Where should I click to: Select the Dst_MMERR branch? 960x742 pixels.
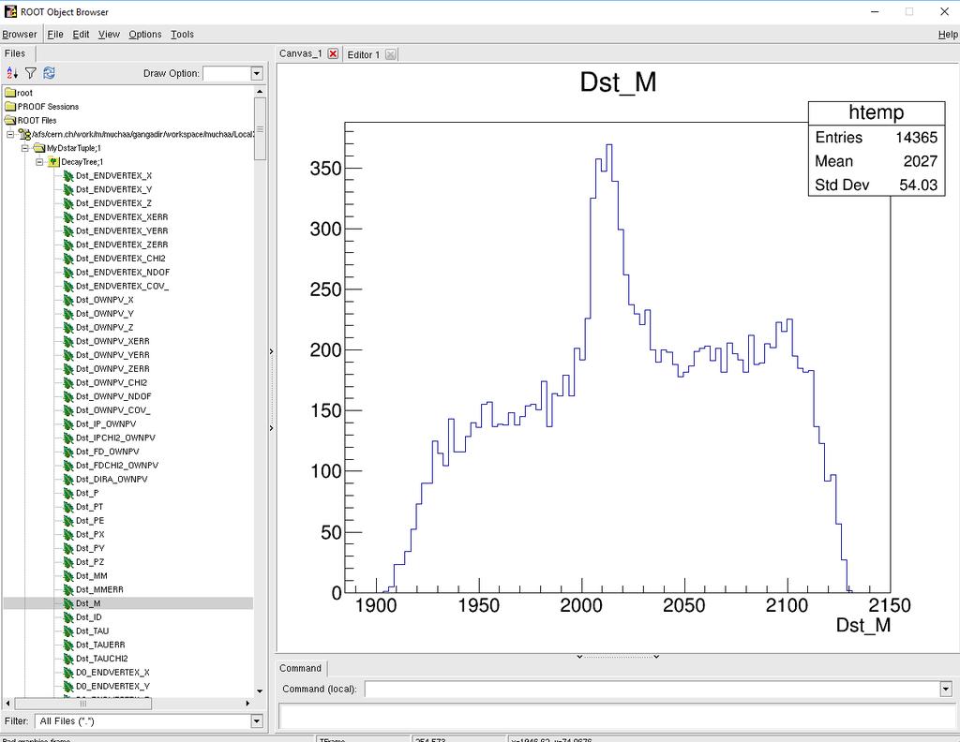pyautogui.click(x=99, y=589)
